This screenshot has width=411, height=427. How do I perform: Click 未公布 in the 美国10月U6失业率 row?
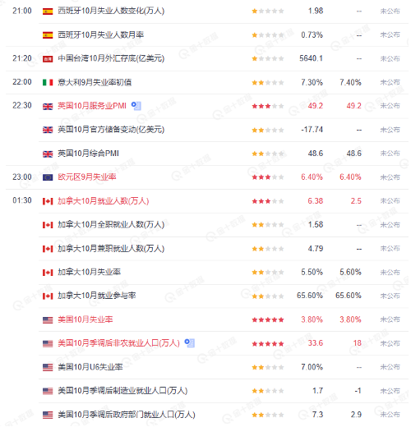tap(390, 367)
